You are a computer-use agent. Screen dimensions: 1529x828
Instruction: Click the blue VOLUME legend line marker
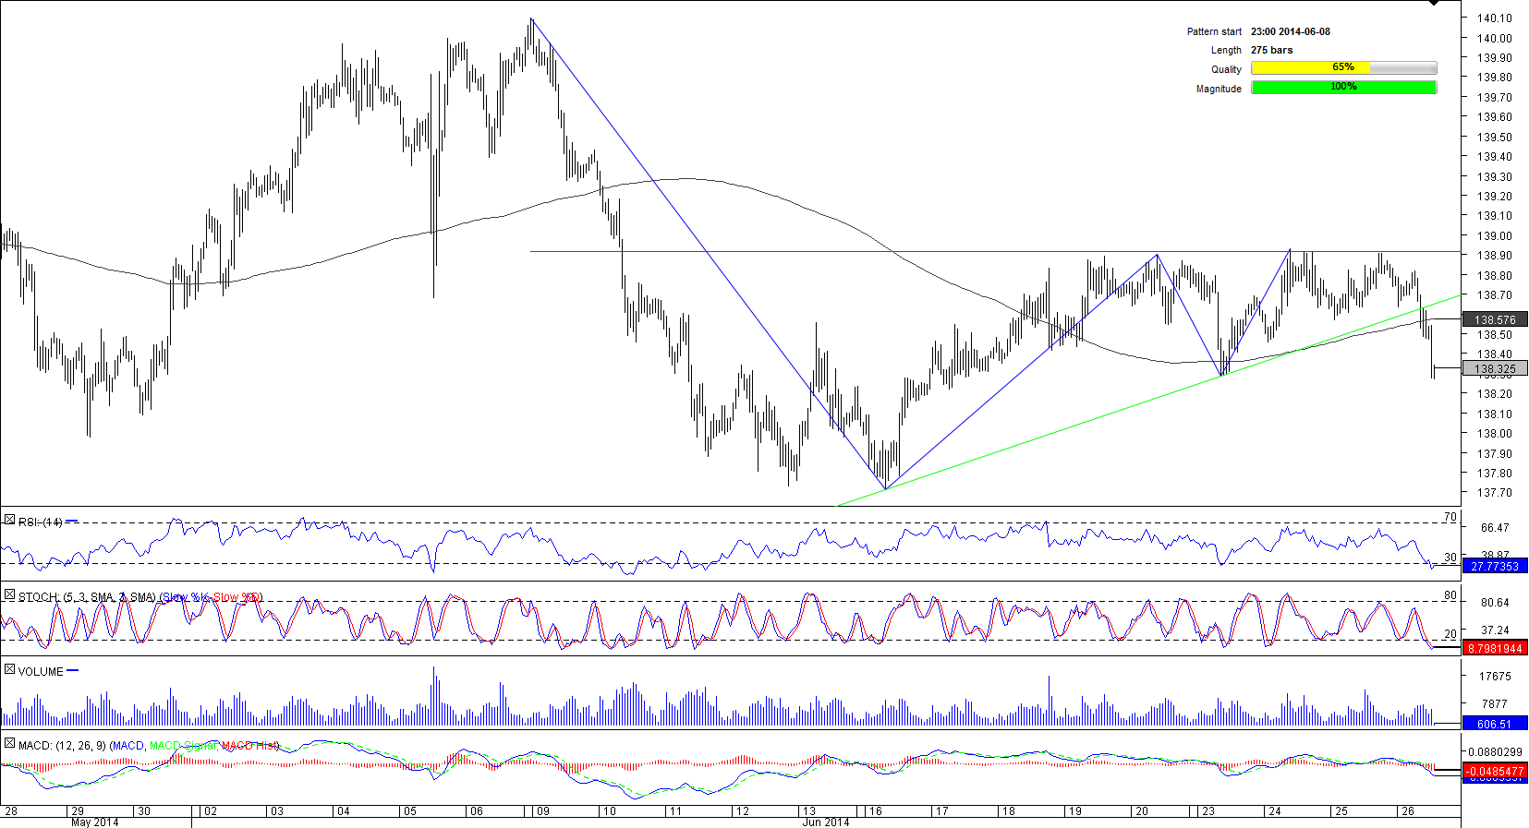73,671
